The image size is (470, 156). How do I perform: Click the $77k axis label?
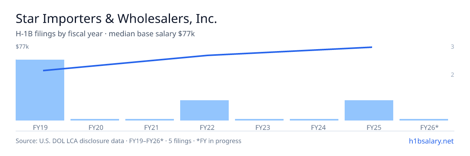22,47
